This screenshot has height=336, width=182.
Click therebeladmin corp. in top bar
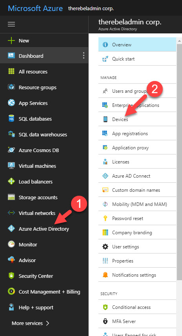[x=91, y=9]
